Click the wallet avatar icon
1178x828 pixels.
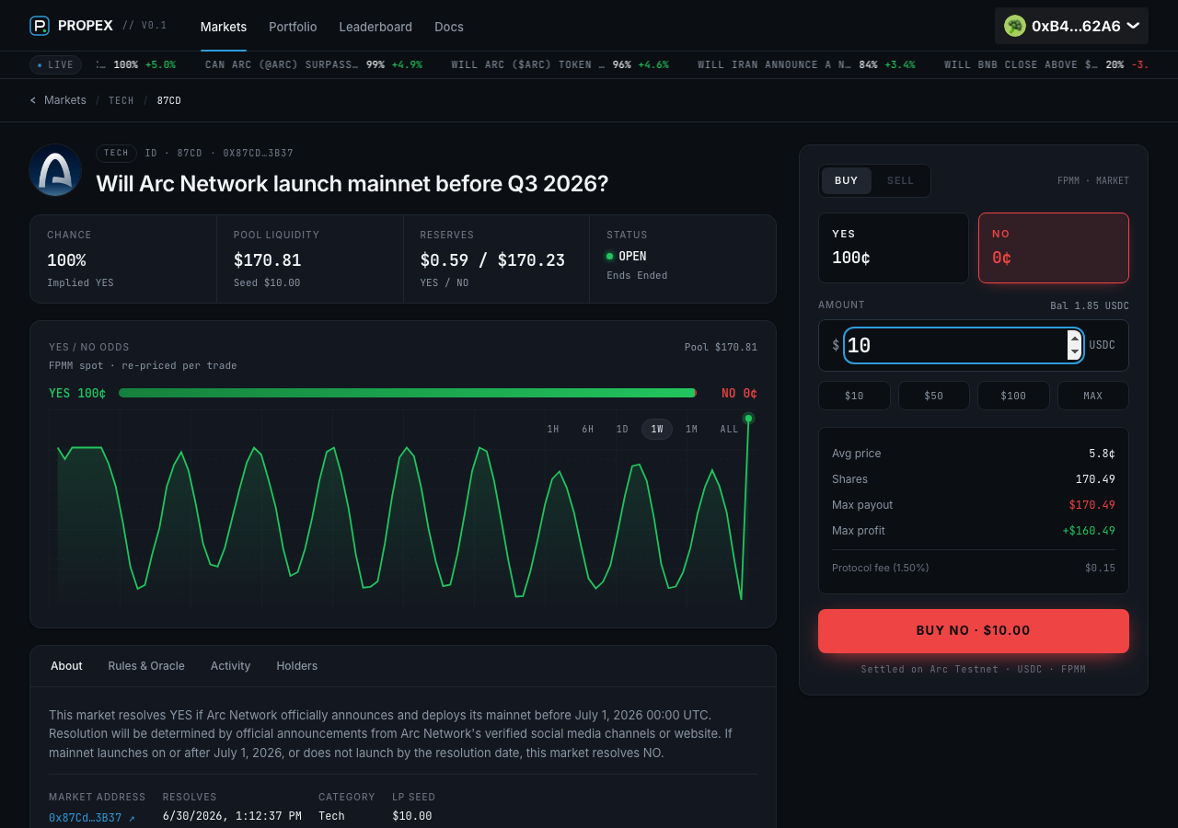click(1015, 26)
